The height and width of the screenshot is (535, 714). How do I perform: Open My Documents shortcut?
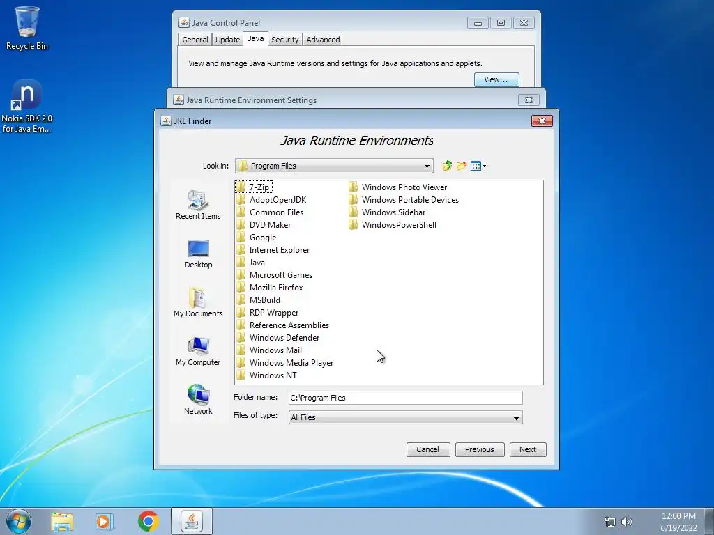pos(198,302)
